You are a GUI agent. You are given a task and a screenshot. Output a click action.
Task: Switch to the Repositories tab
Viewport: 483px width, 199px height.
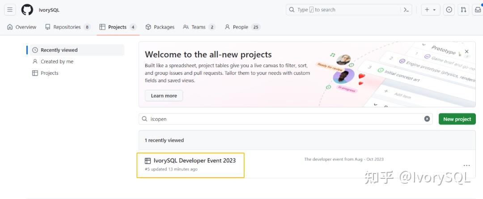click(68, 27)
